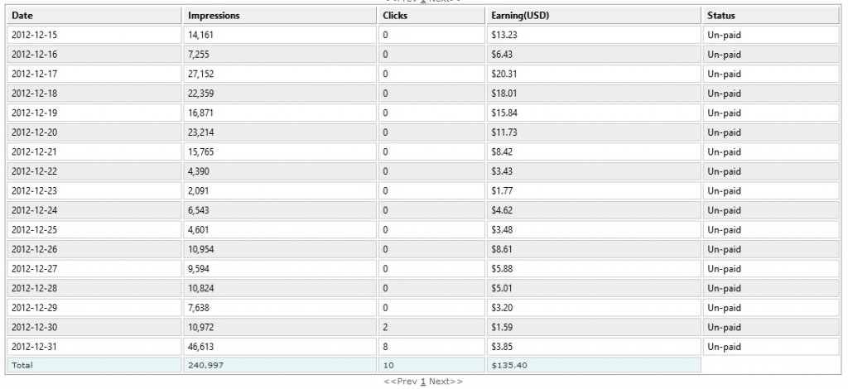Select the 2012-12-31 date cell
Image resolution: width=848 pixels, height=389 pixels.
(94, 346)
